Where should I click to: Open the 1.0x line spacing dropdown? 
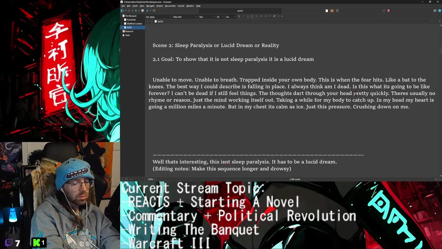point(230,17)
